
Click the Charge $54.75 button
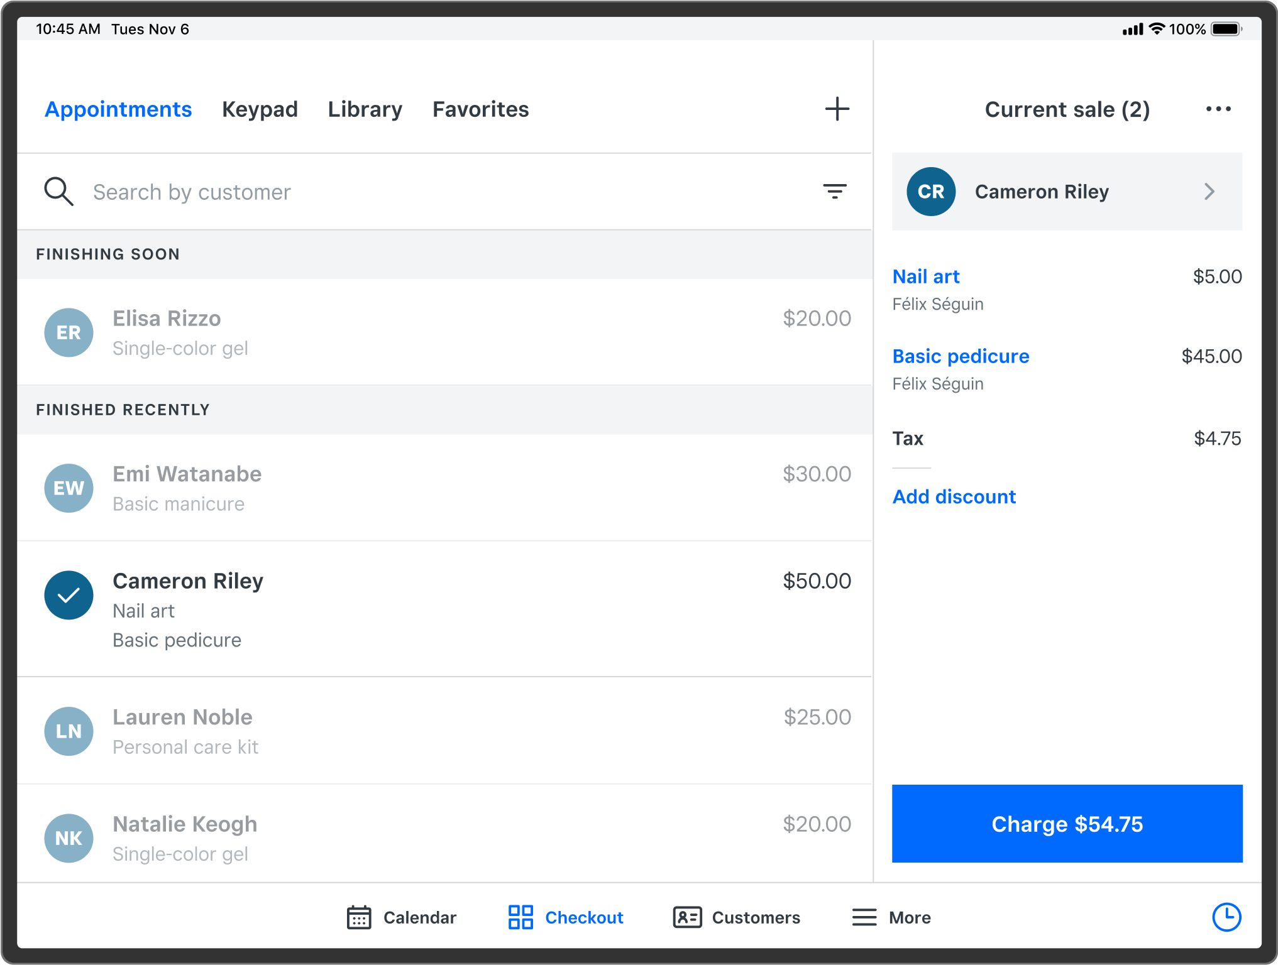(1067, 824)
